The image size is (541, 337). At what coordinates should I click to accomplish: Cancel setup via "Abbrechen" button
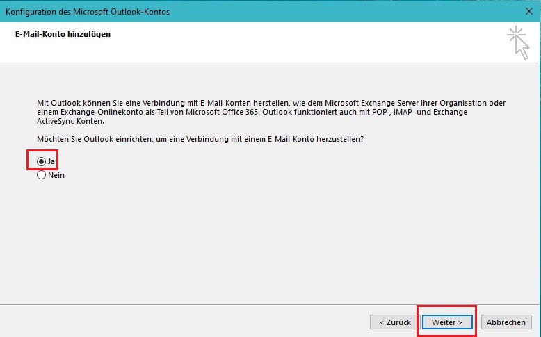pos(506,322)
